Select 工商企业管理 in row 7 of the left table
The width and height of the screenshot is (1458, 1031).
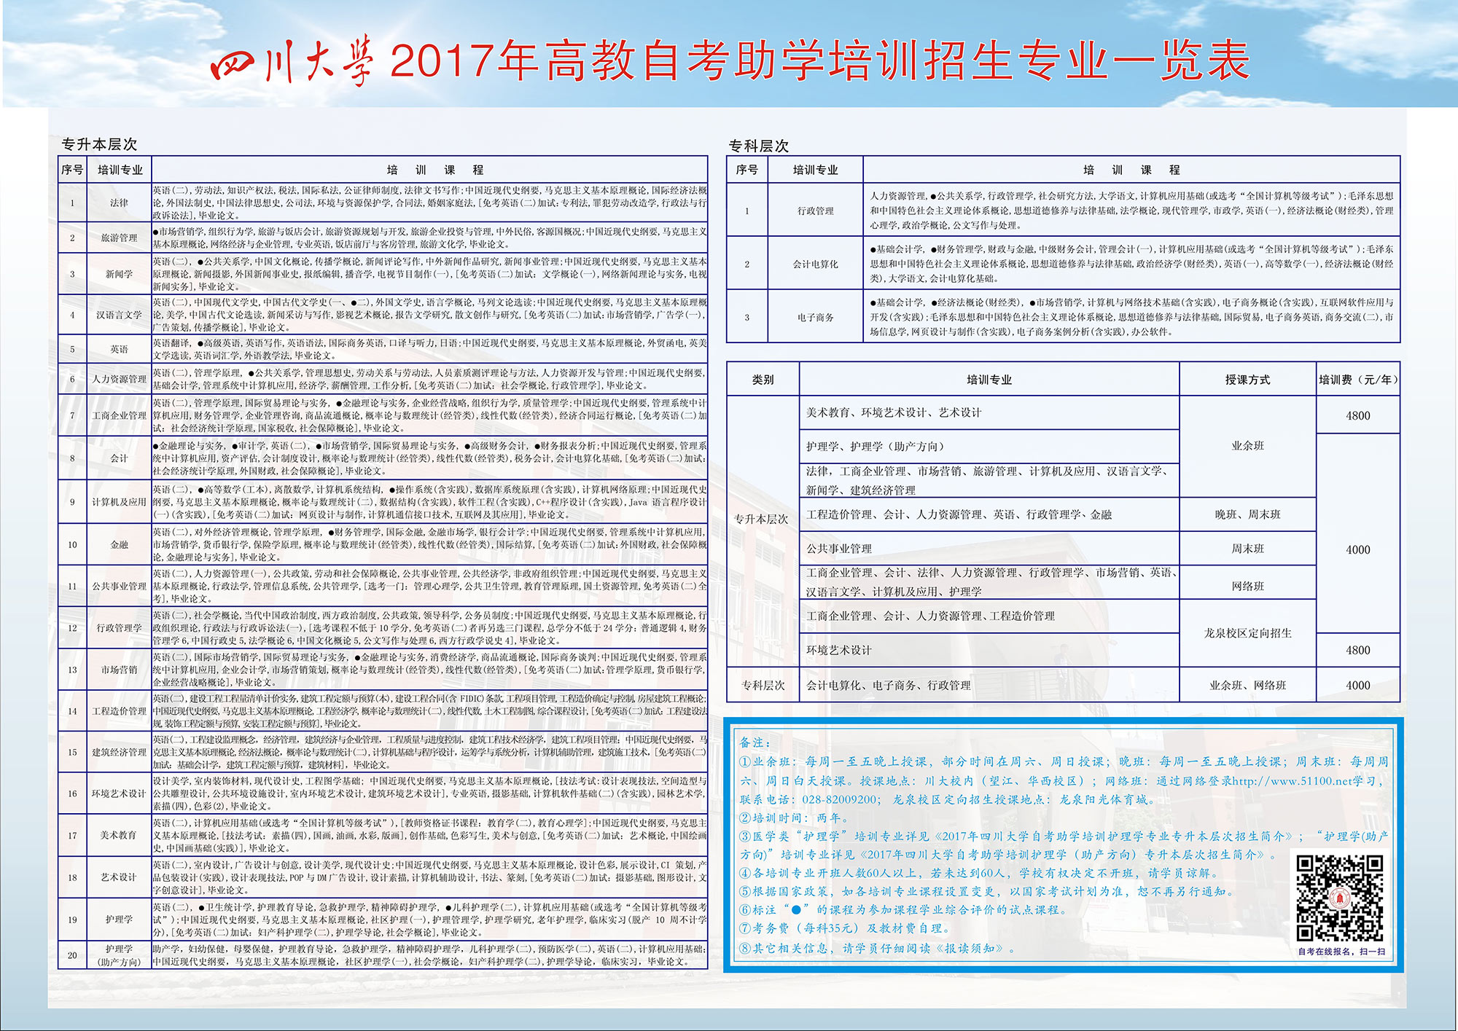(119, 415)
